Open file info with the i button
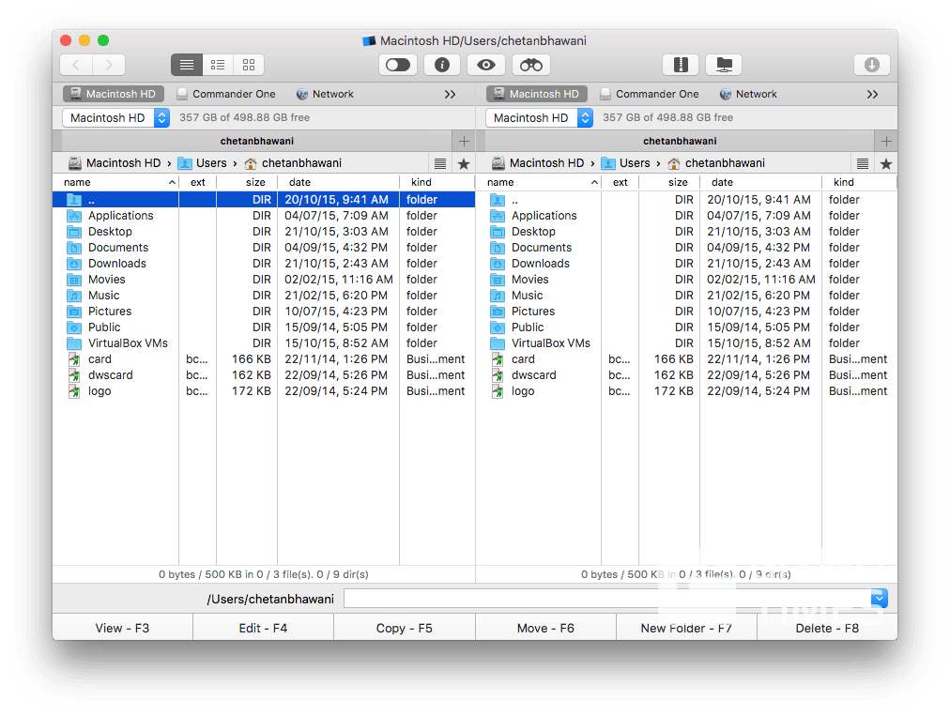 [x=442, y=65]
